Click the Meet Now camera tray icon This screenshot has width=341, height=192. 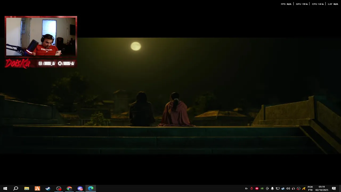click(267, 189)
